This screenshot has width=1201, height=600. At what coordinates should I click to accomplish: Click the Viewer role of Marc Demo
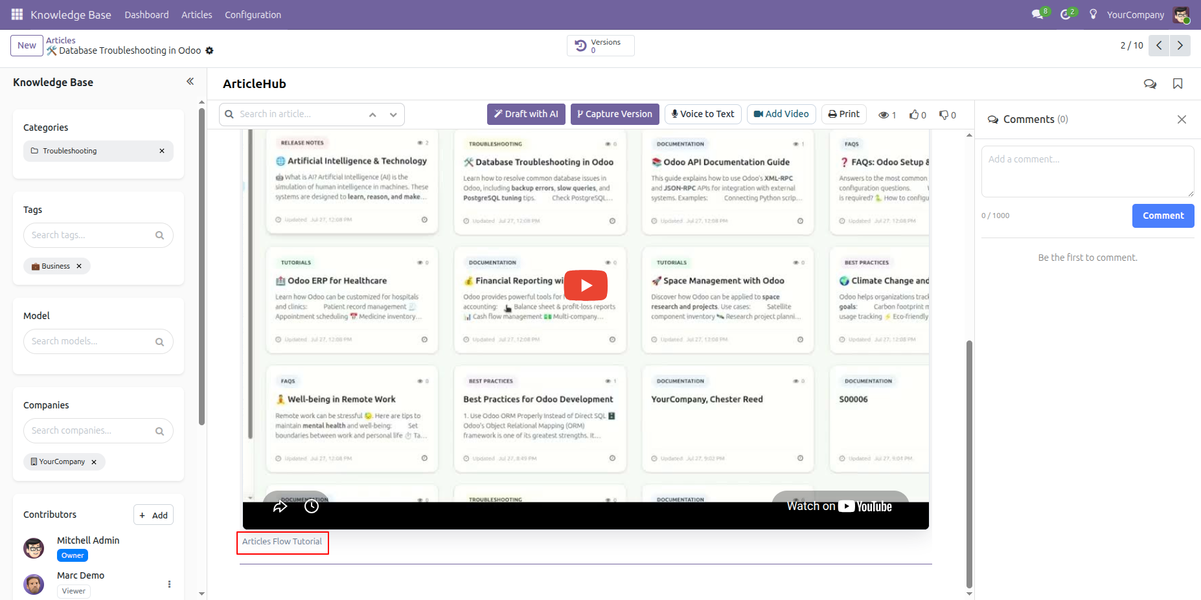(x=73, y=591)
